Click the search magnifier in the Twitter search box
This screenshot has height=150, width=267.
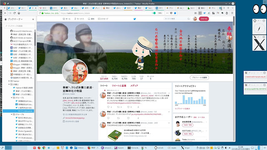point(189,19)
